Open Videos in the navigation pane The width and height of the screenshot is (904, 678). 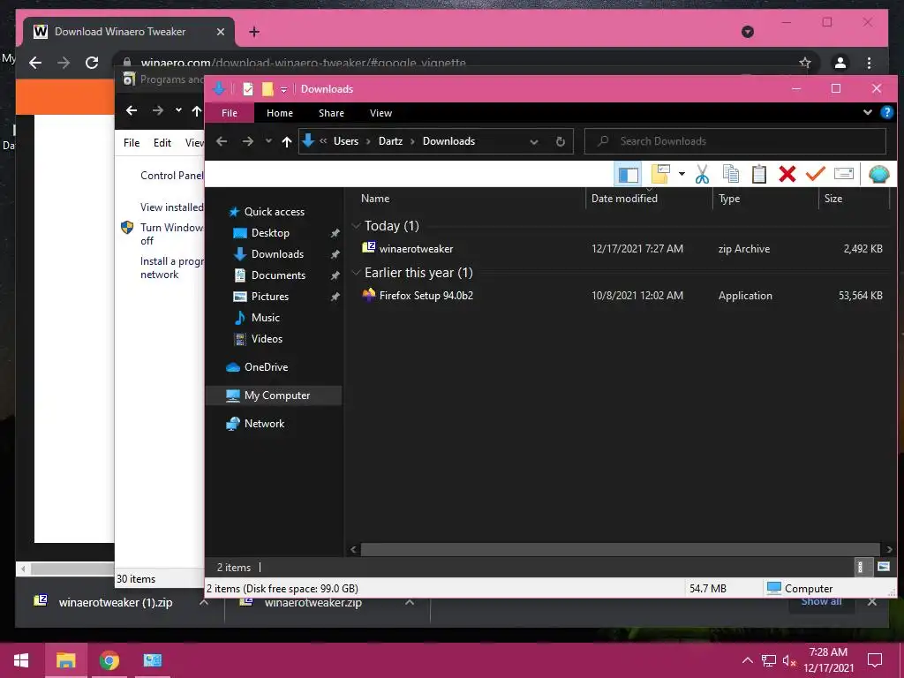[267, 339]
